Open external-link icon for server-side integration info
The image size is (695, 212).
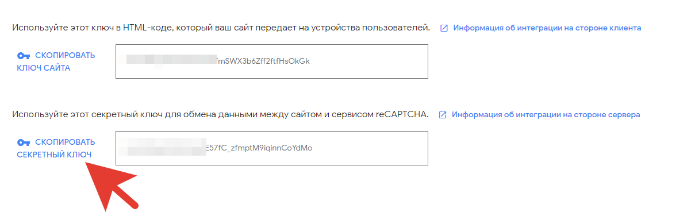click(443, 114)
